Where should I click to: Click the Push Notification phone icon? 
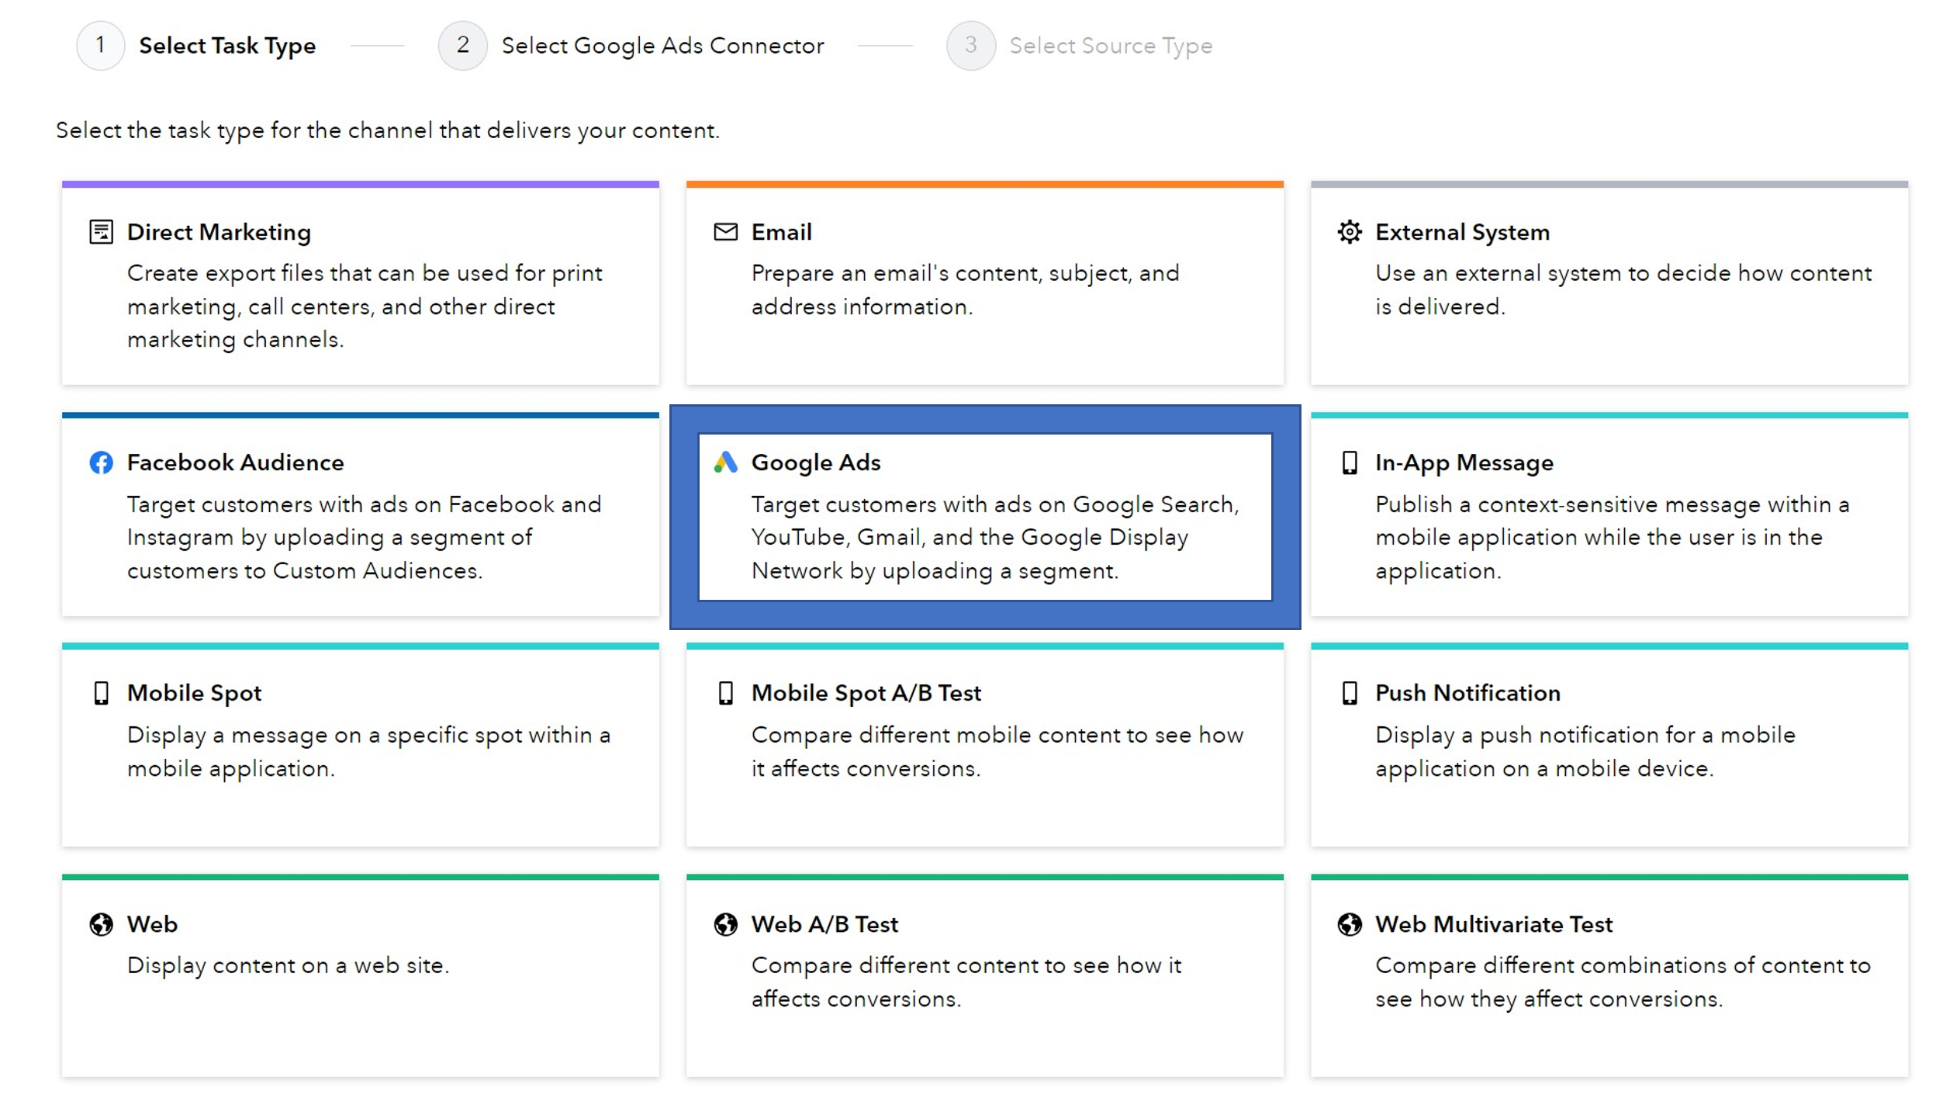(1350, 693)
